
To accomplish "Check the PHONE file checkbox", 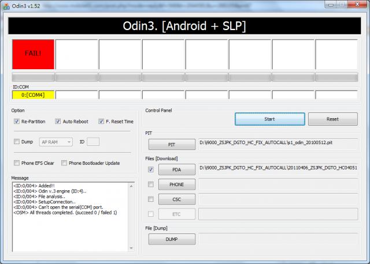I will tap(151, 184).
